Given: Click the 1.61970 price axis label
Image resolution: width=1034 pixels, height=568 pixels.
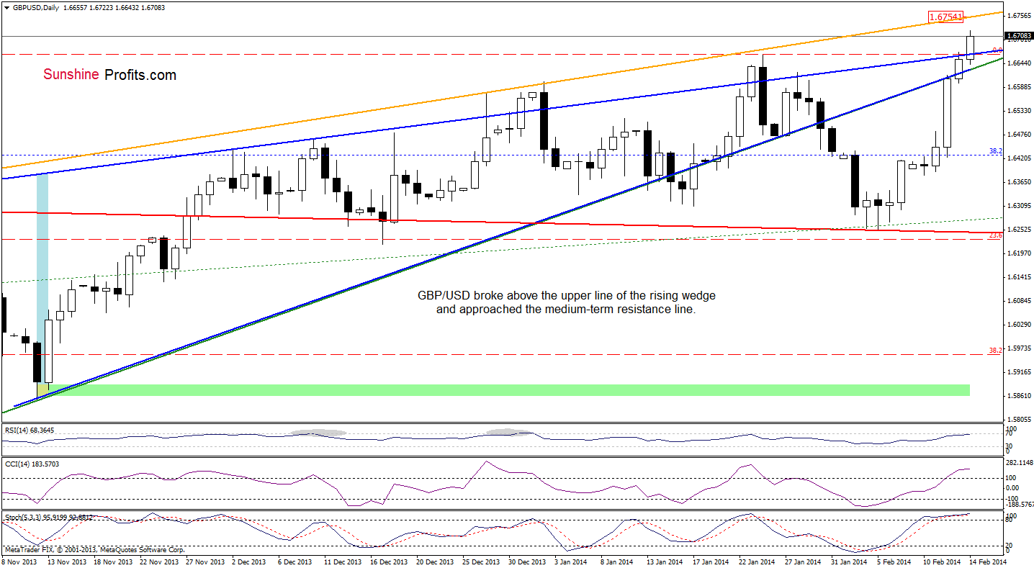Looking at the screenshot, I should (x=1019, y=253).
